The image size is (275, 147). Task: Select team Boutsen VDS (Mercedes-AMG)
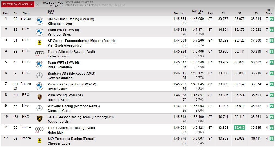pyautogui.click(x=71, y=73)
